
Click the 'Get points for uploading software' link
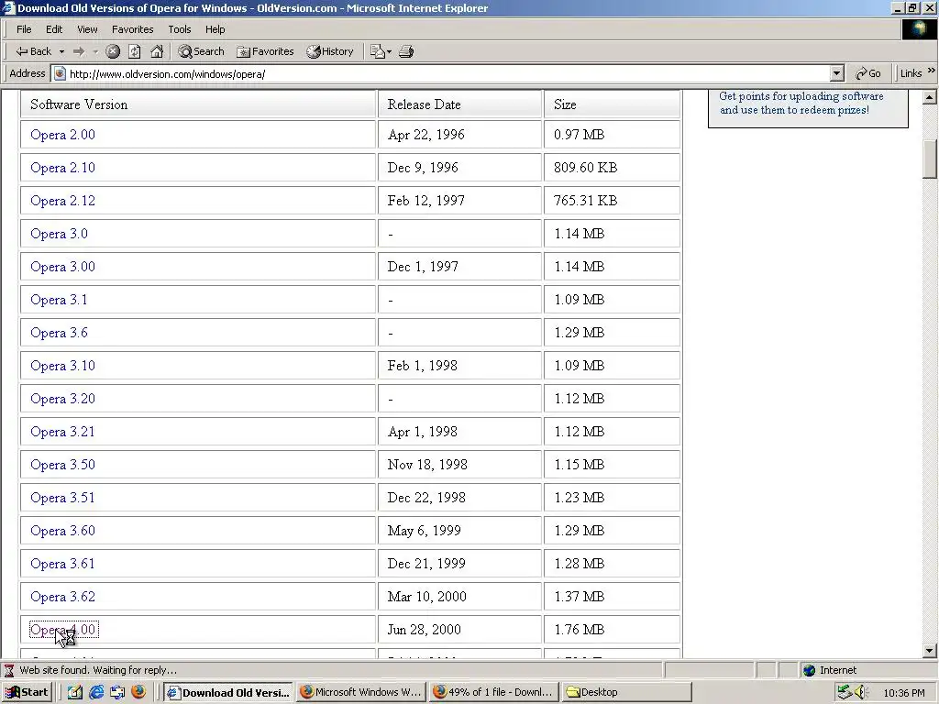(801, 103)
